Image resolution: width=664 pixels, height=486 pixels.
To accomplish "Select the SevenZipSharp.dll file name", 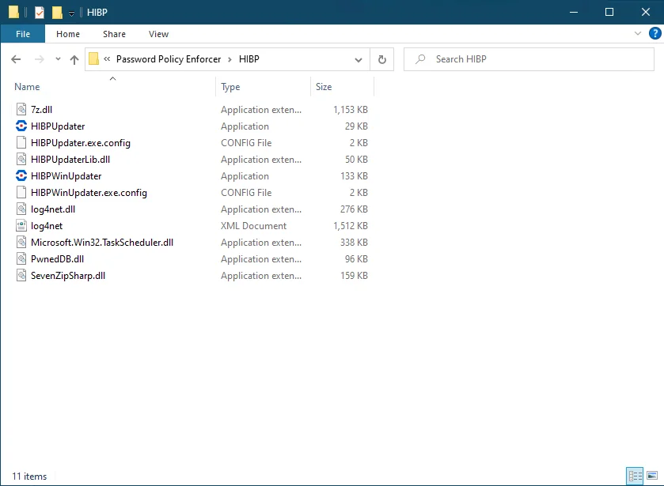I will (x=68, y=275).
